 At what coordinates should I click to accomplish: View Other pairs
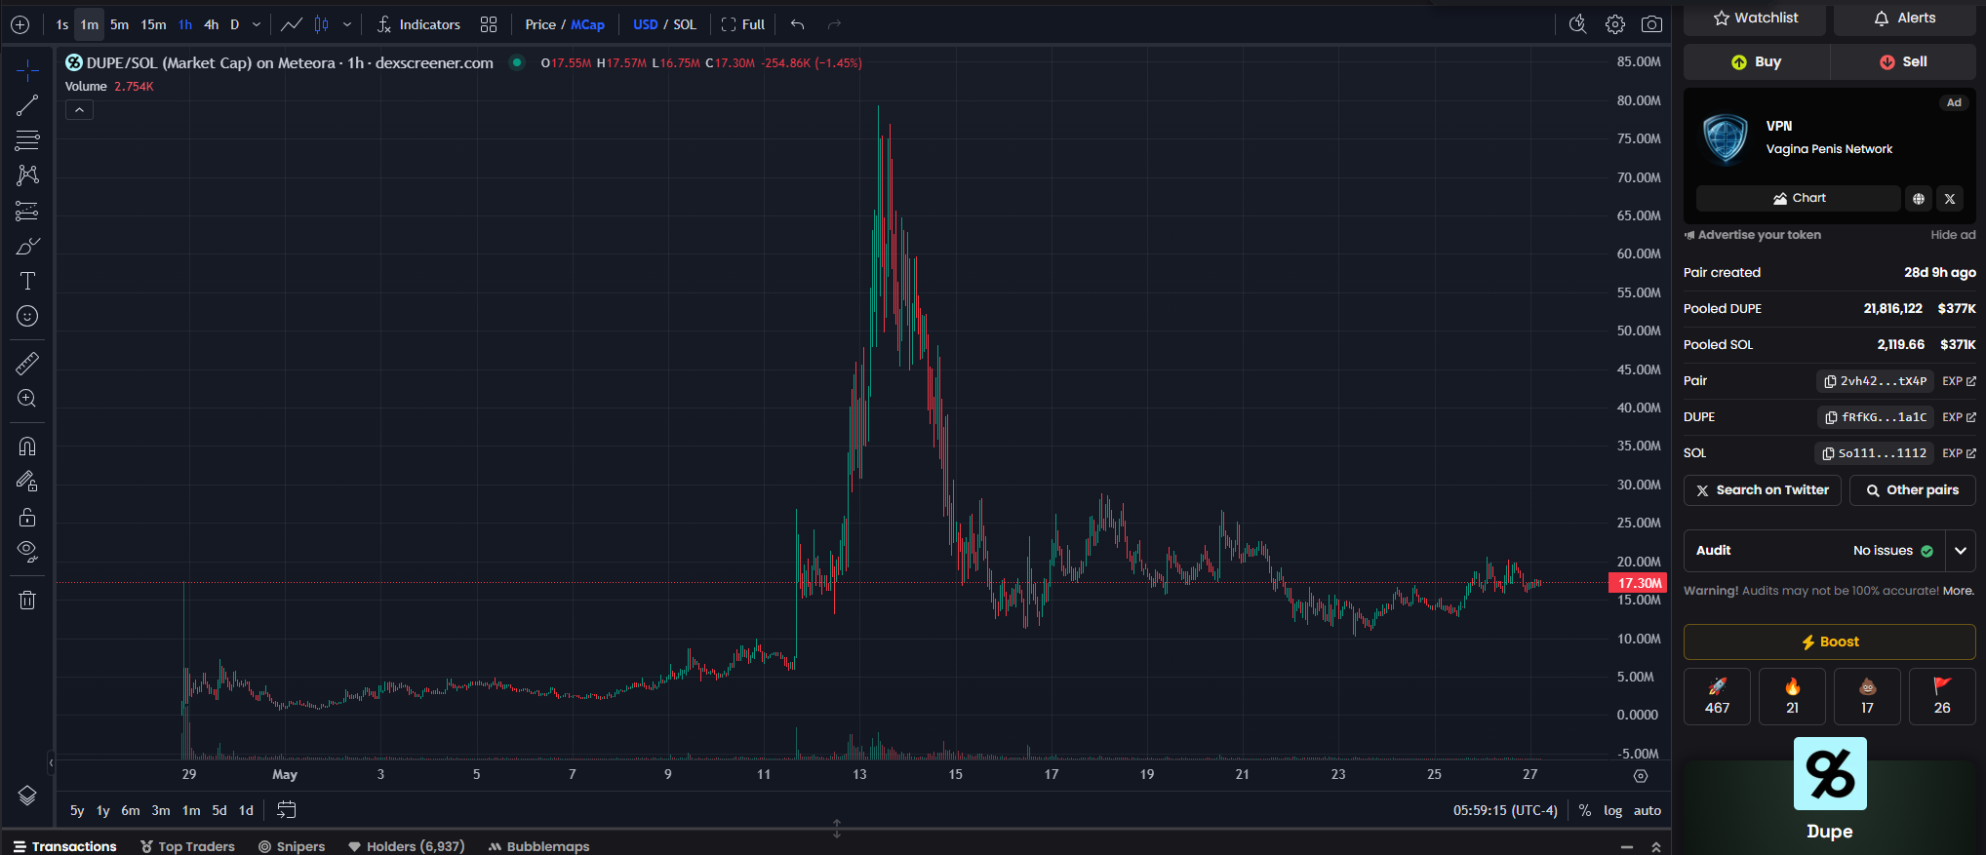[x=1913, y=490]
